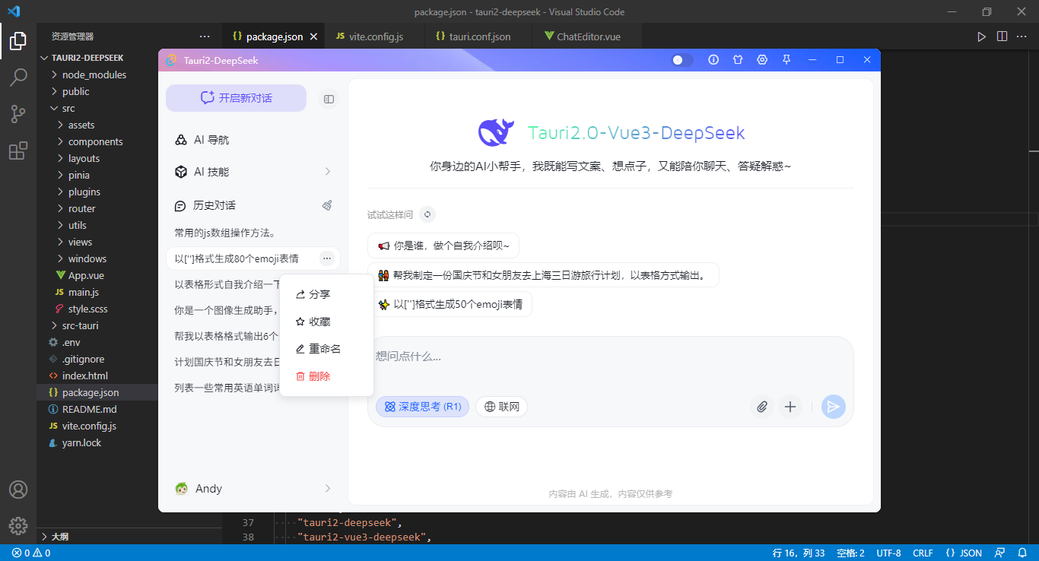The image size is (1039, 561).
Task: Click the send message arrow button
Action: (834, 407)
